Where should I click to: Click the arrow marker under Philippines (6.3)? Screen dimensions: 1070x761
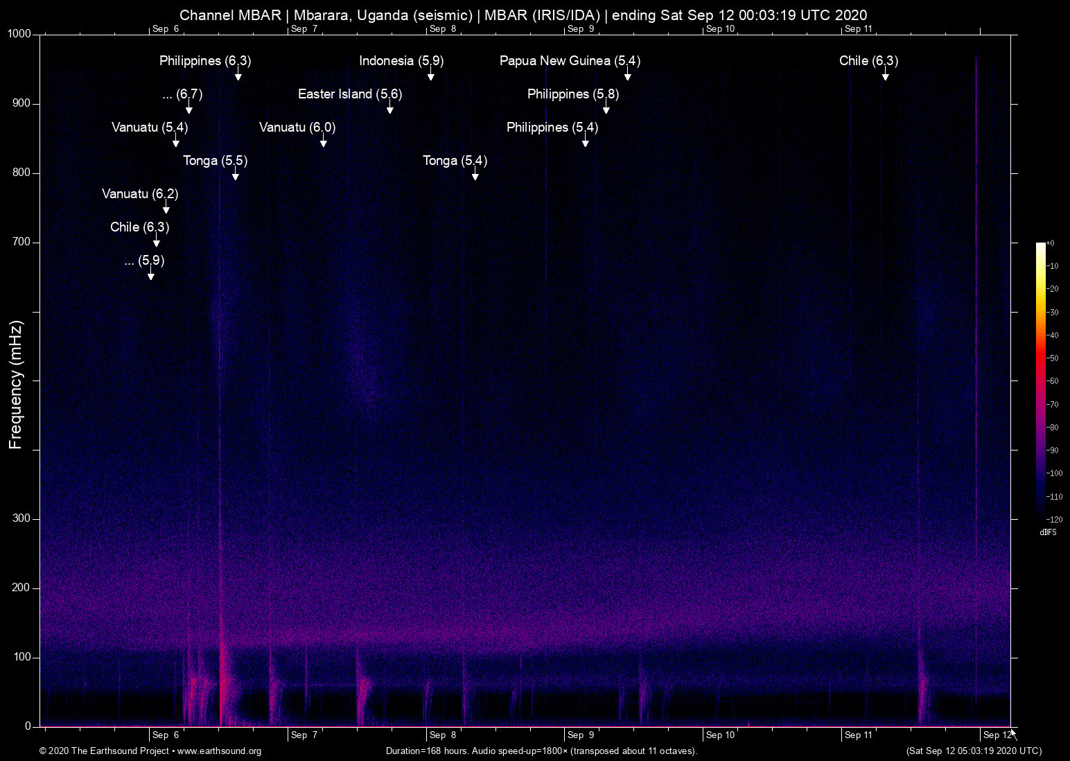click(x=238, y=75)
